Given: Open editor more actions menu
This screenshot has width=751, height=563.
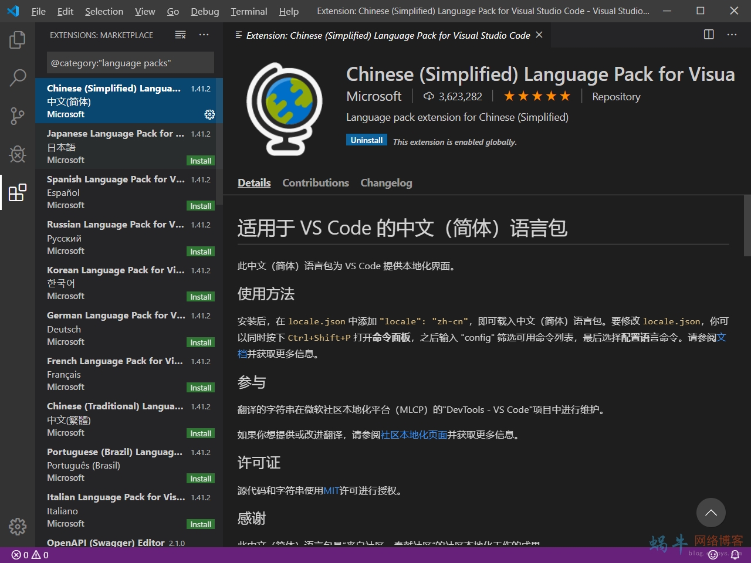Looking at the screenshot, I should pos(732,35).
